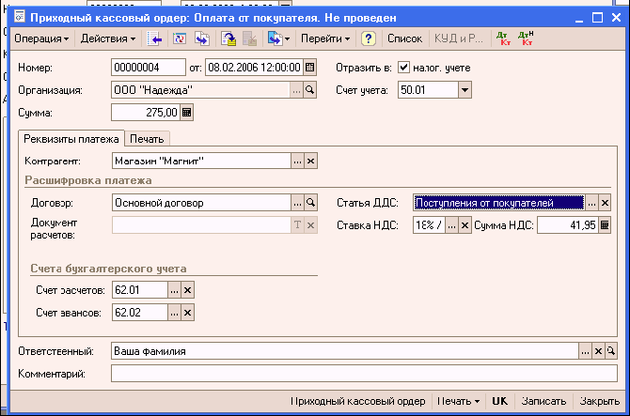Click the Комментарий input field

tap(363, 374)
